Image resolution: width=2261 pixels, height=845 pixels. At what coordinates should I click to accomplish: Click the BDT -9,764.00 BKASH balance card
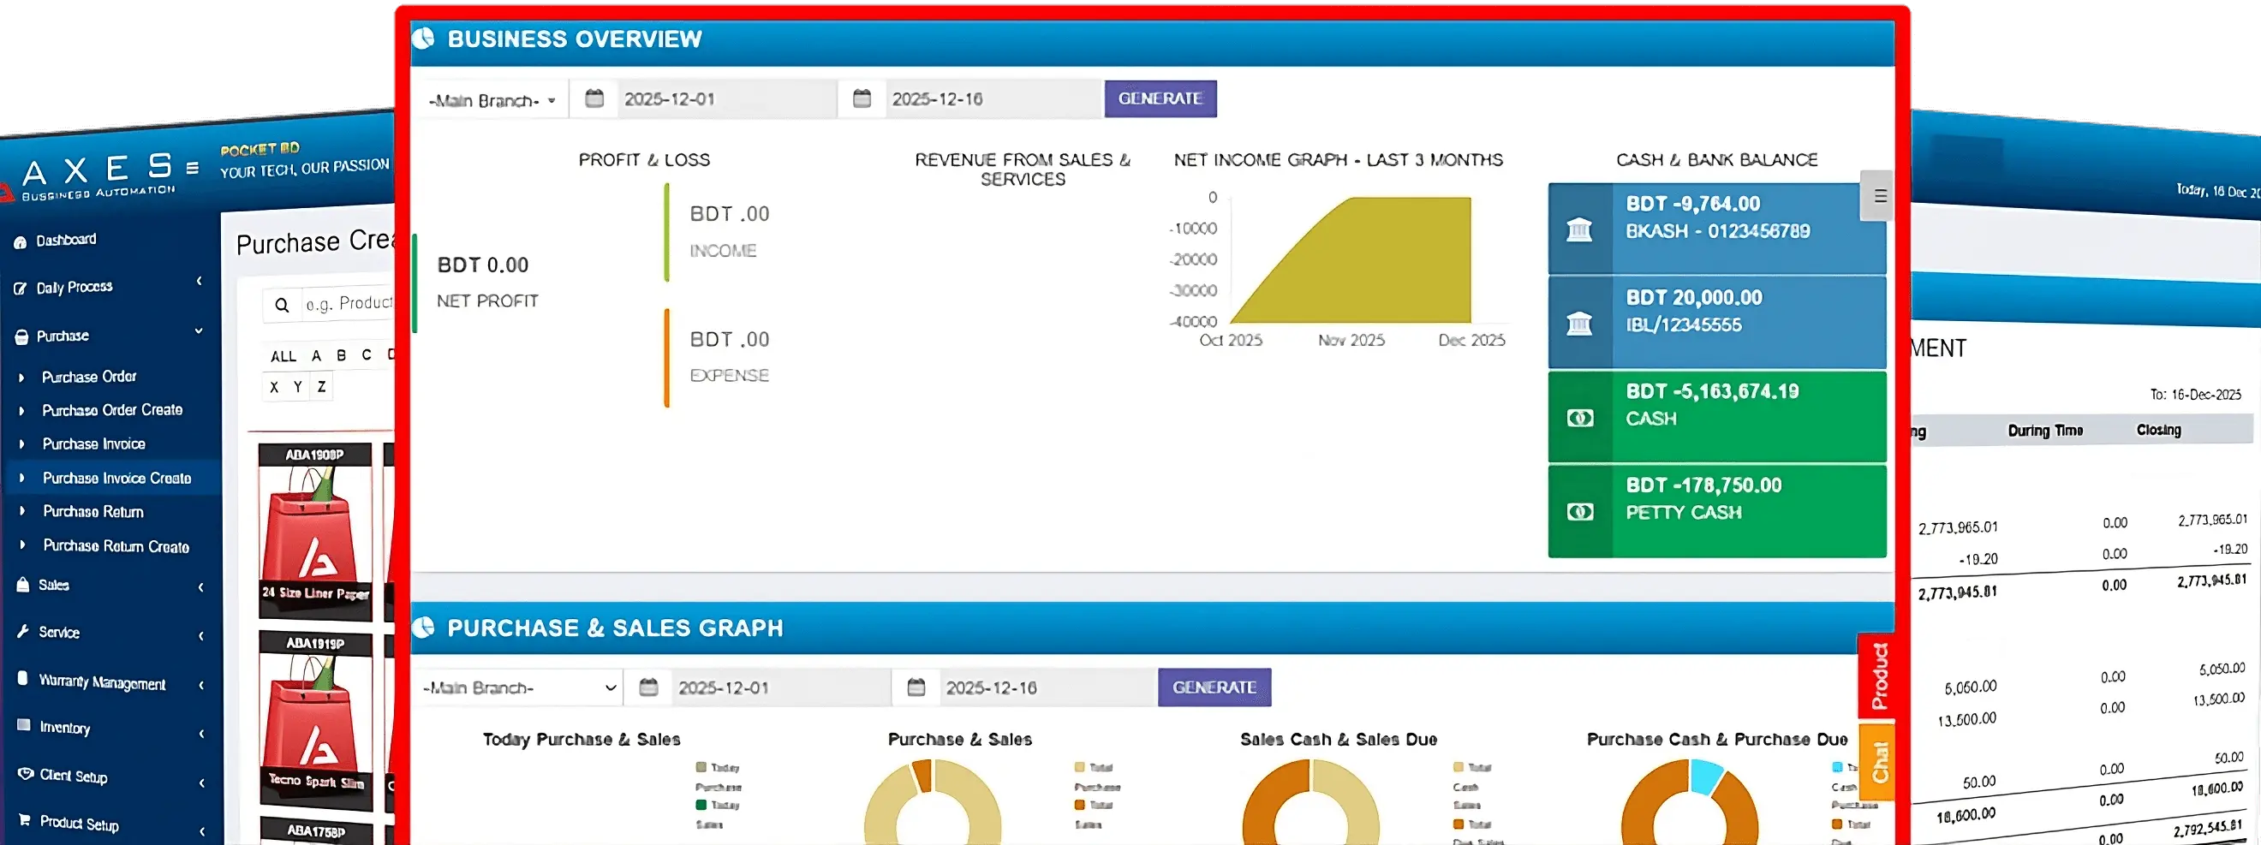[1717, 229]
